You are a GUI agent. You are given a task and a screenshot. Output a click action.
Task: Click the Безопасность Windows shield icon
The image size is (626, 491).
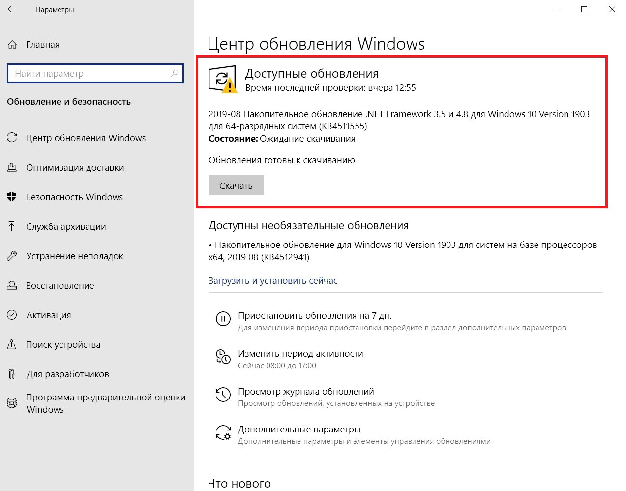(x=12, y=197)
